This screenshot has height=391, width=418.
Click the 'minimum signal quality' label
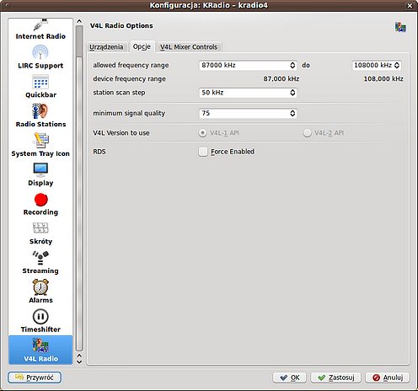click(129, 113)
